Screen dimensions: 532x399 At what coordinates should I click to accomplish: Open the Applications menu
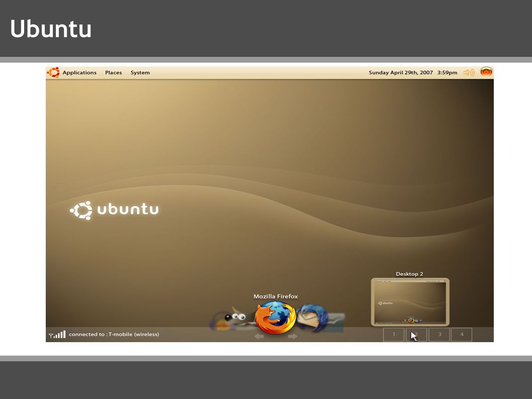[x=79, y=72]
